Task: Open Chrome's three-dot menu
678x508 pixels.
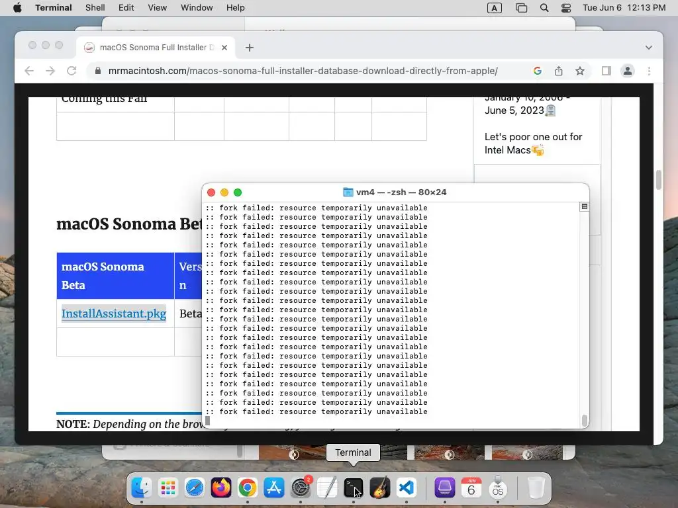Action: pos(649,71)
